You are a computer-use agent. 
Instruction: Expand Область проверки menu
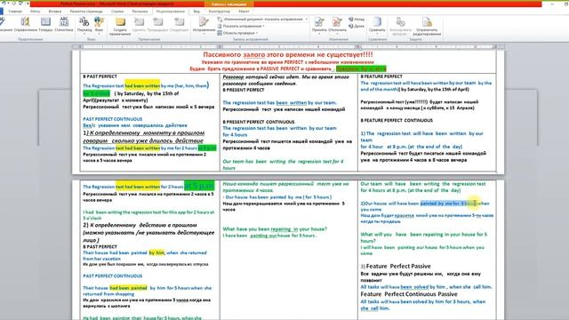pos(238,33)
